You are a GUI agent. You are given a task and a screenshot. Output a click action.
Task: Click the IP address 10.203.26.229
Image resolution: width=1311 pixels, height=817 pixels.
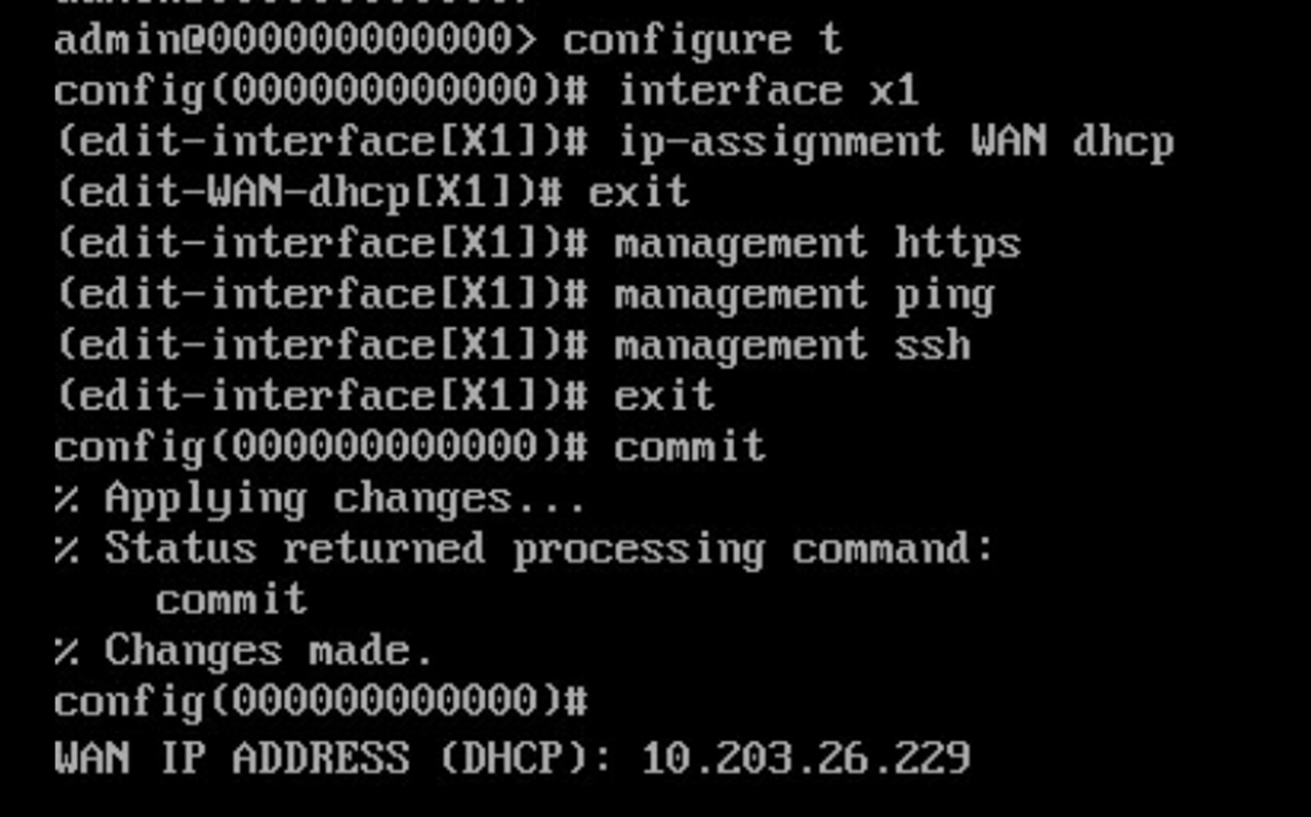point(805,757)
